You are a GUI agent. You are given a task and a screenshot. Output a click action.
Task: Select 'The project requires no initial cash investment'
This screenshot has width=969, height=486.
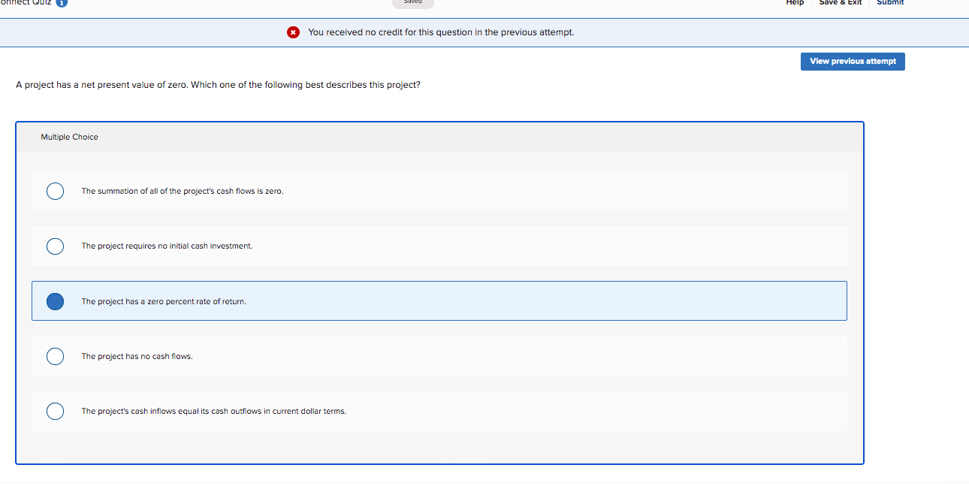tap(55, 246)
